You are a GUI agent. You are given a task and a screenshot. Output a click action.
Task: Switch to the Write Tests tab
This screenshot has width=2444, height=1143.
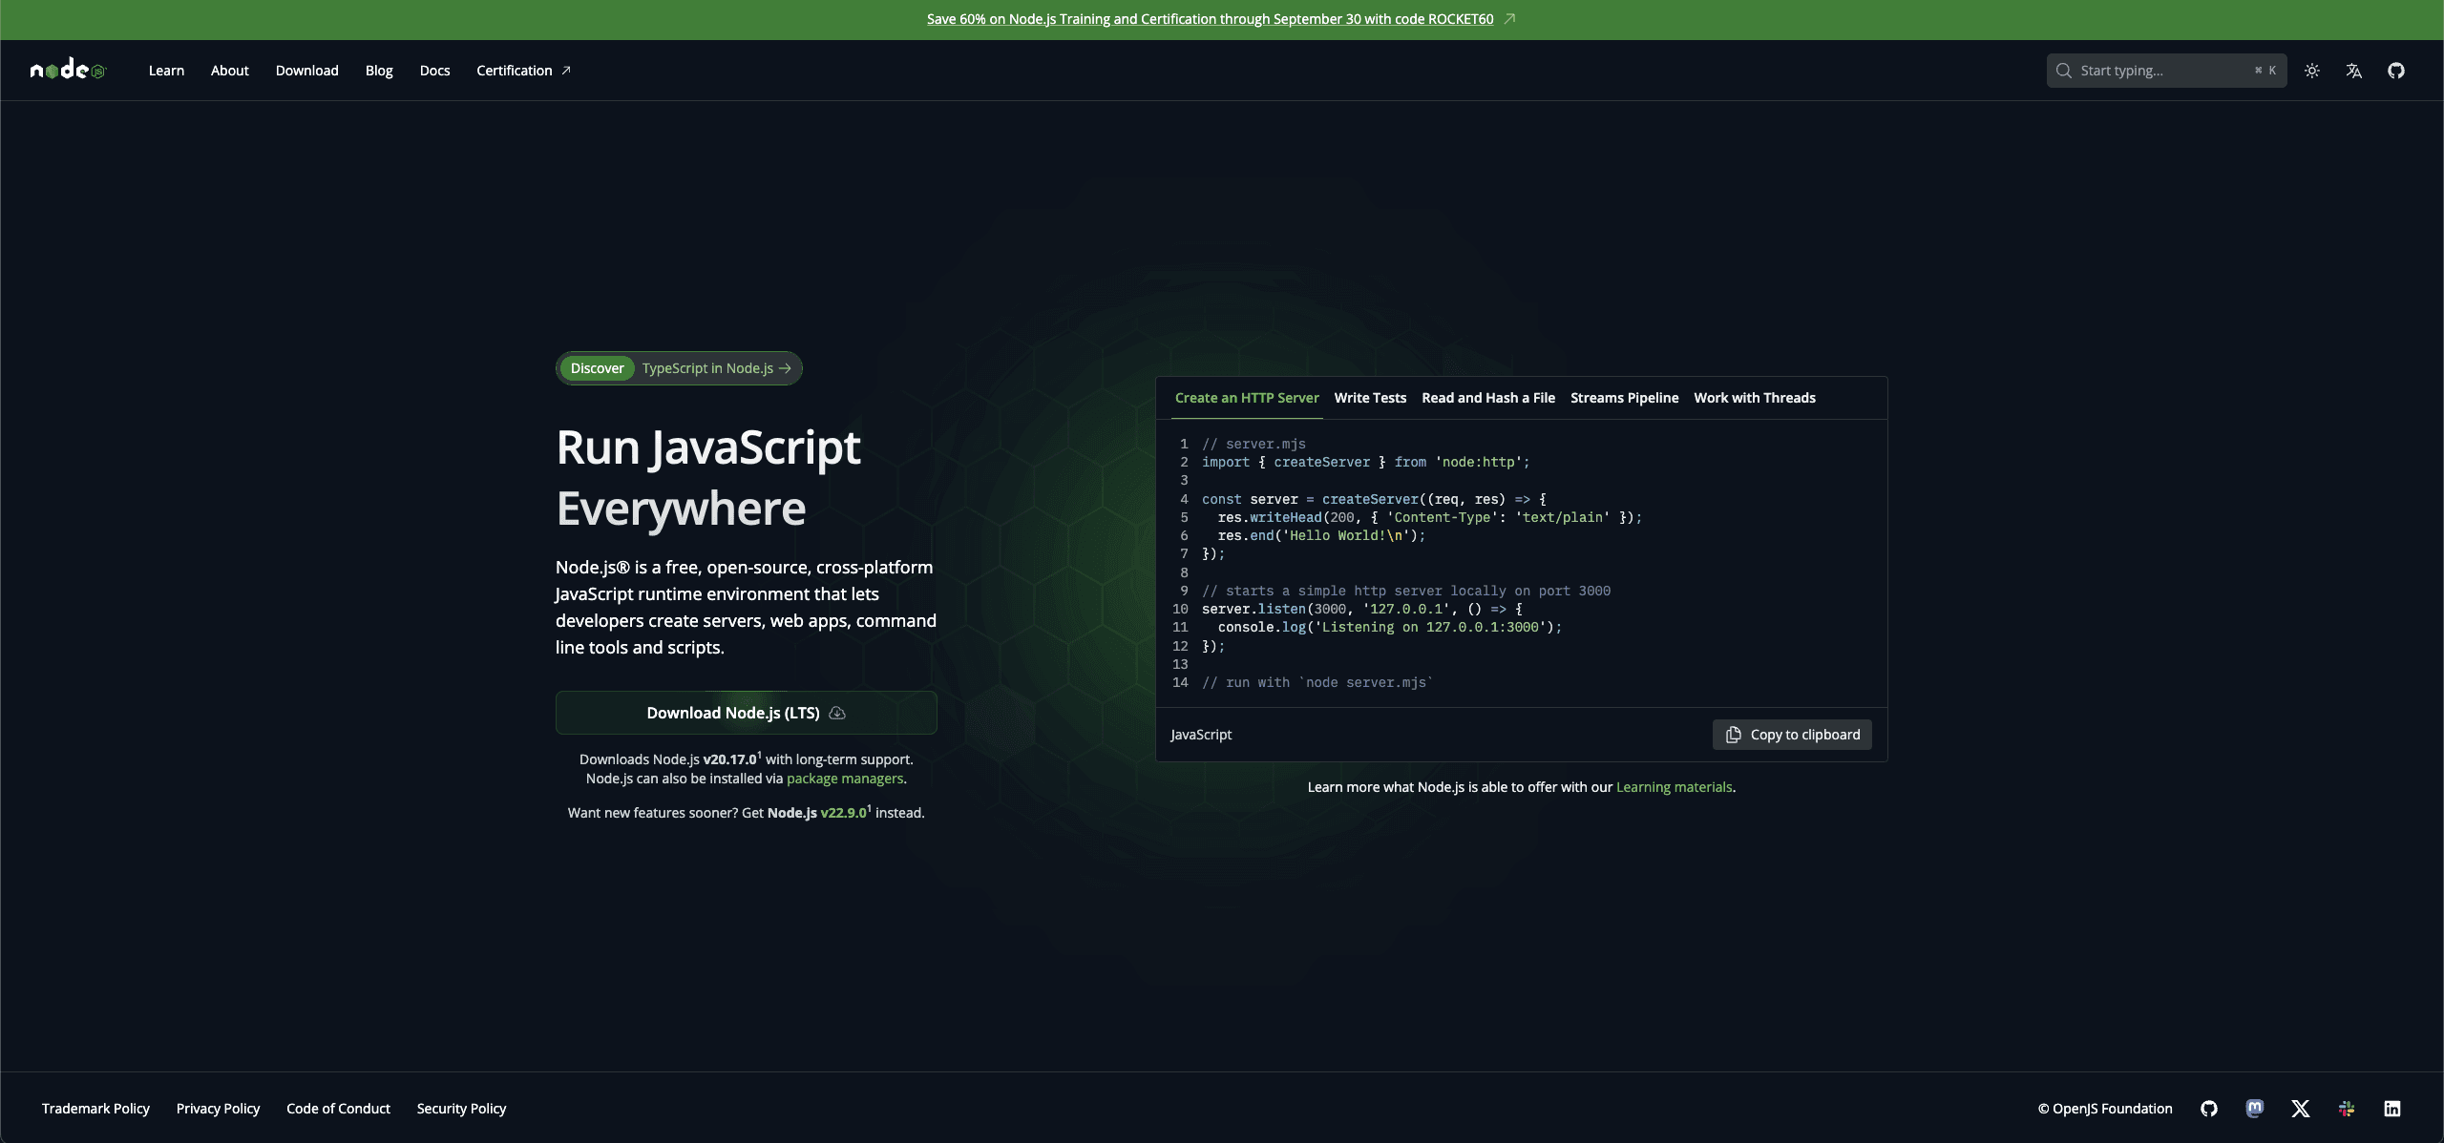click(1370, 398)
